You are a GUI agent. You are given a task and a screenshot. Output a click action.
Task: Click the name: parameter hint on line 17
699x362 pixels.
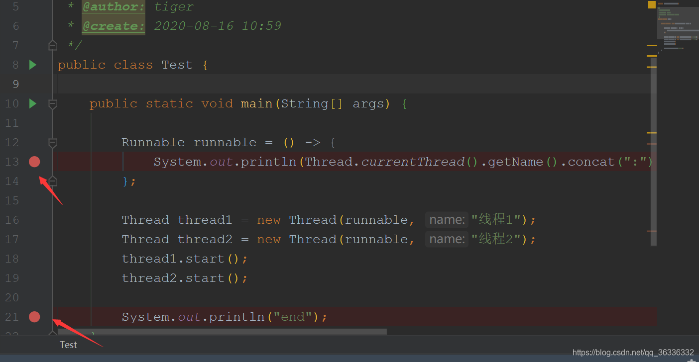pyautogui.click(x=447, y=239)
